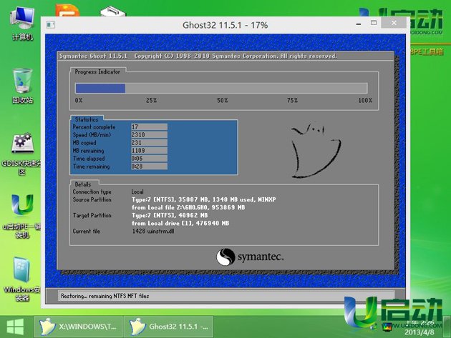Click the current file 1428 winstrm.dll

click(153, 232)
